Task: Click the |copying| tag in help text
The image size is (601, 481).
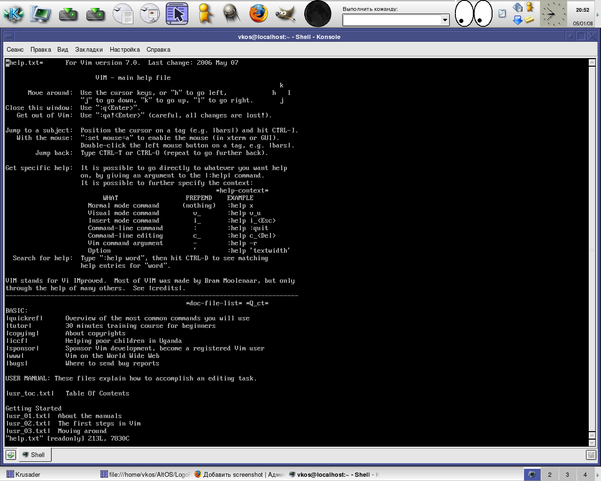Action: (23, 334)
